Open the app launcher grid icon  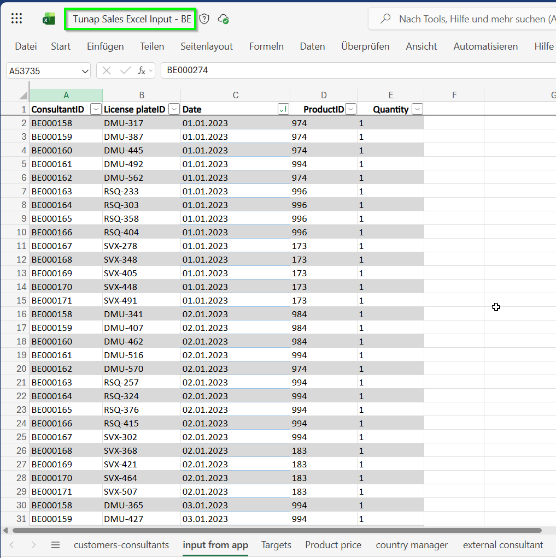pos(16,19)
